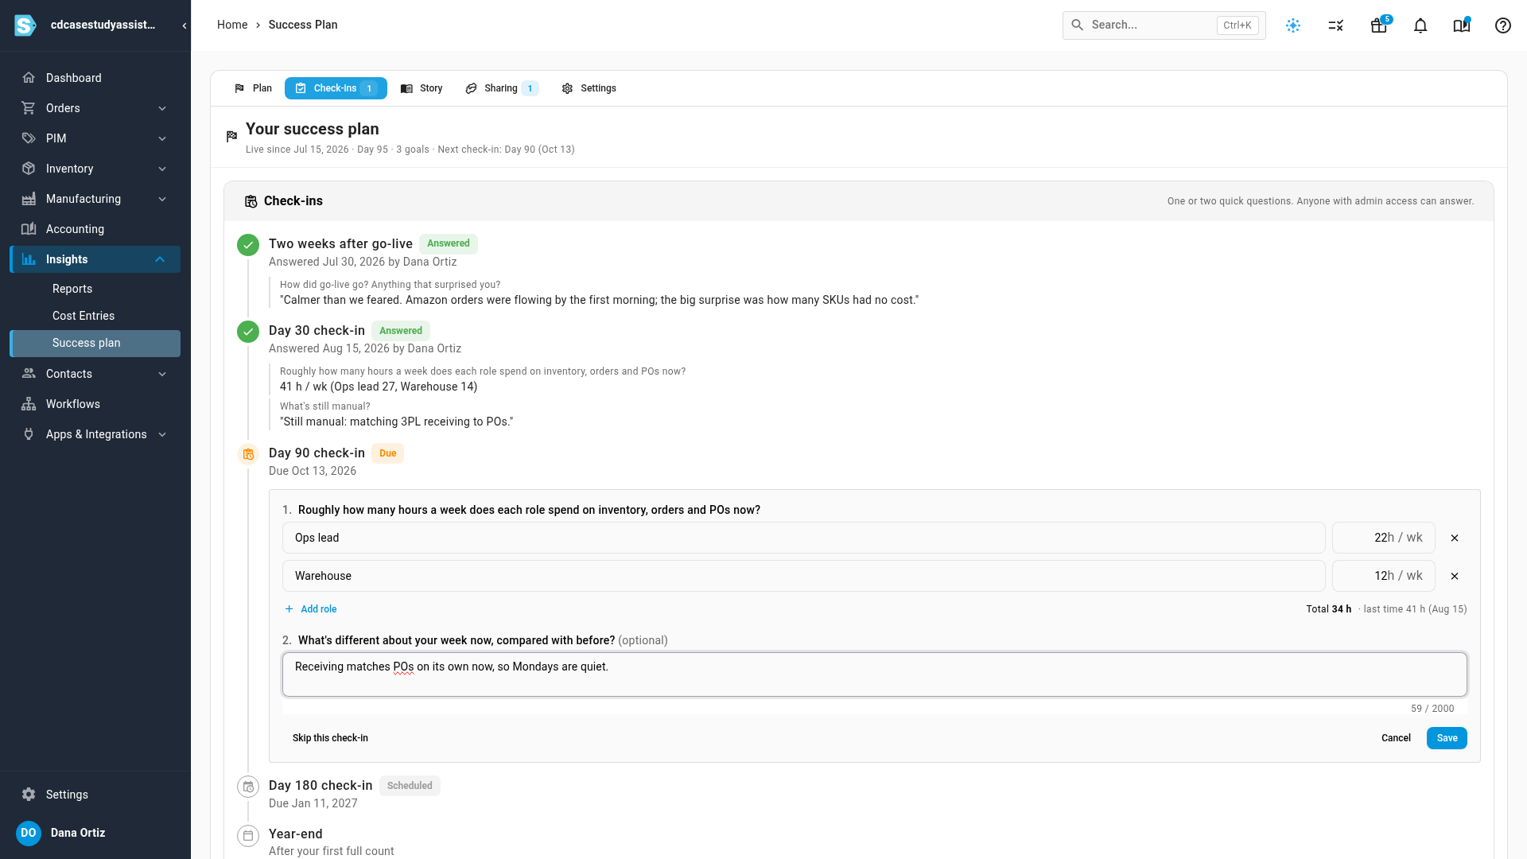Screen dimensions: 1527x859
Task: Go to Home breadcrumb
Action: [x=232, y=25]
